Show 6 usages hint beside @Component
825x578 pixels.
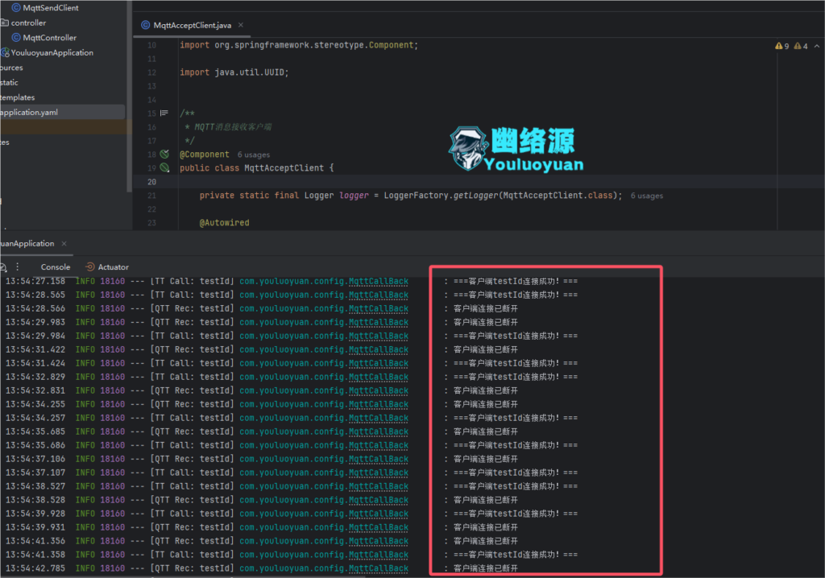point(254,155)
